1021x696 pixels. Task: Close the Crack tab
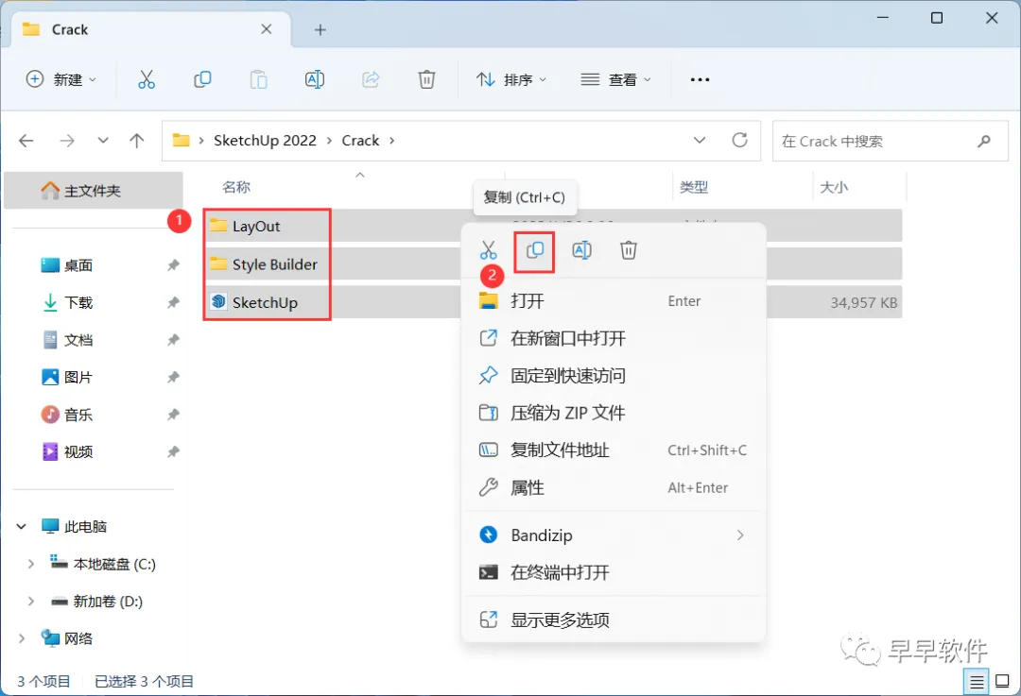tap(267, 29)
